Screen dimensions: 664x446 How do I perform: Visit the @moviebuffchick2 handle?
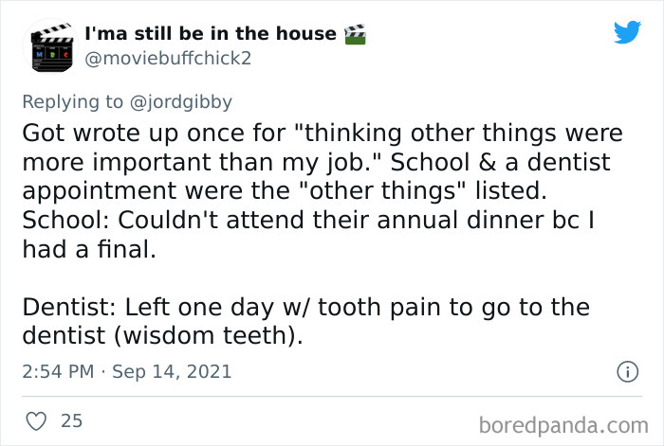(172, 59)
